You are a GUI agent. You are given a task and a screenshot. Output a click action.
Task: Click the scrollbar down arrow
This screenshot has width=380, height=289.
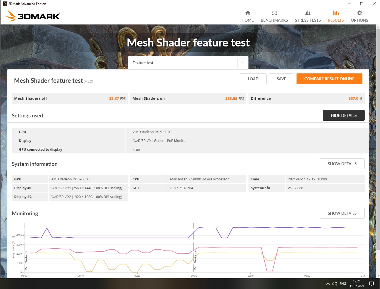(x=378, y=275)
